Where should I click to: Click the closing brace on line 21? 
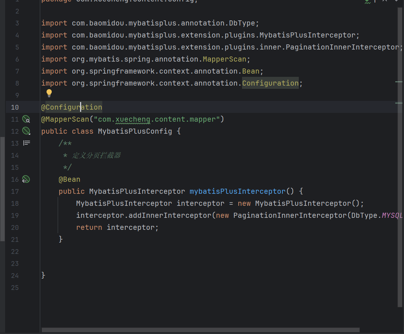(61, 239)
